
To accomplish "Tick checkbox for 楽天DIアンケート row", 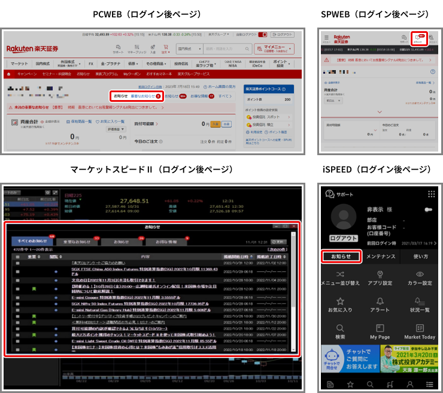I will [x=18, y=263].
